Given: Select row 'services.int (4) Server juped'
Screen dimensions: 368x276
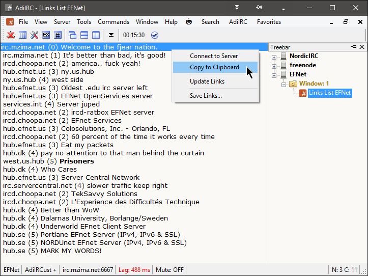Looking at the screenshot, I should pos(134,104).
